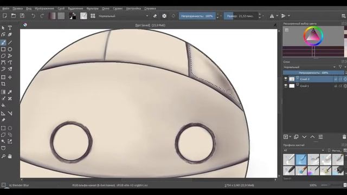Open the blending mode dropdown in toolbar
This screenshot has height=195, width=347.
click(x=123, y=16)
